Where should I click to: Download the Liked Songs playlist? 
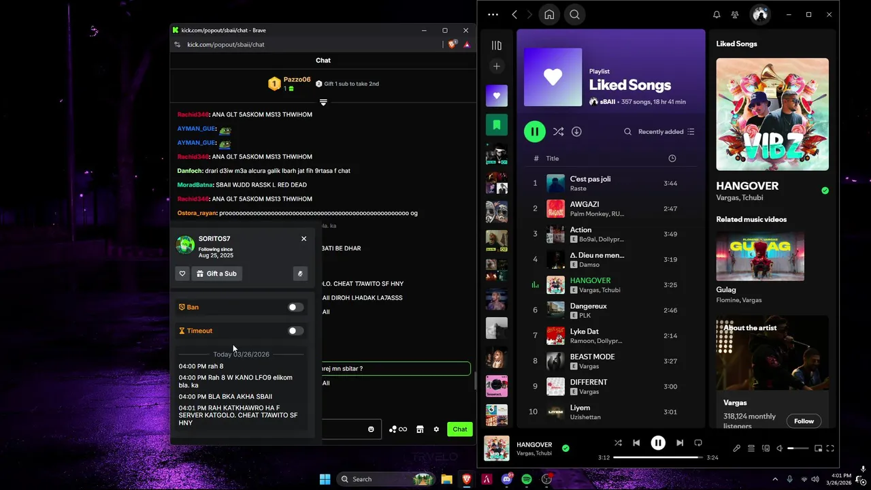576,131
